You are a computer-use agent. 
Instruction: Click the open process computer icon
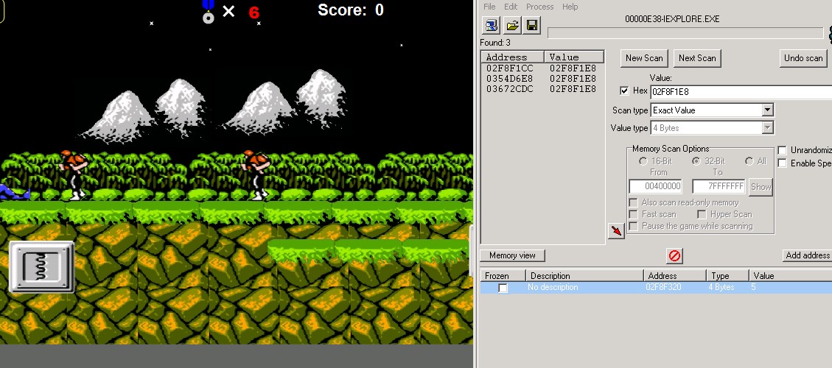click(x=491, y=26)
